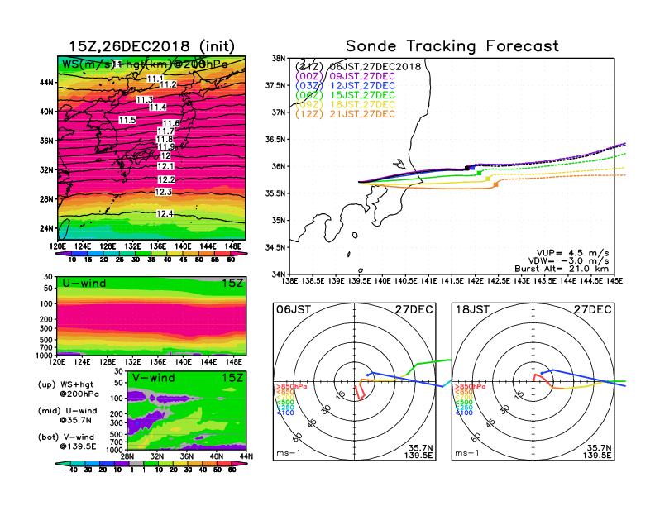
Task: Click the "V-wind" cross-section label
Action: click(x=153, y=378)
